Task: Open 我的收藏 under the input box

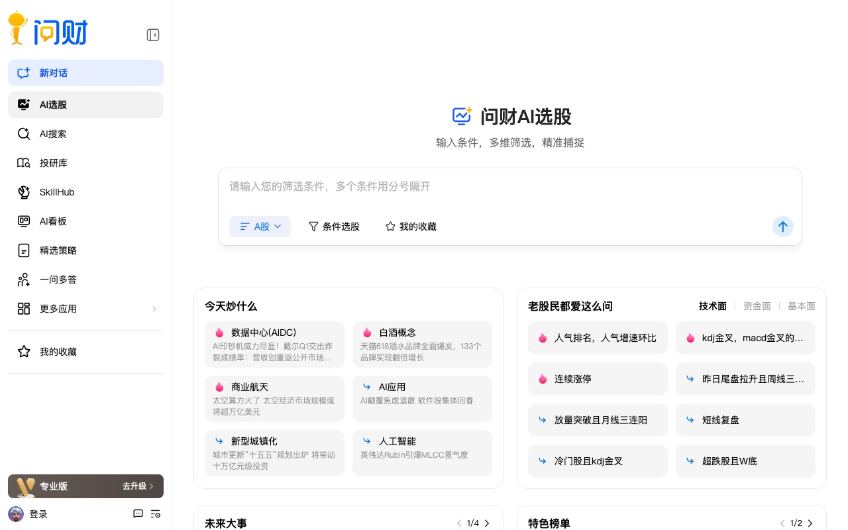Action: 411,227
